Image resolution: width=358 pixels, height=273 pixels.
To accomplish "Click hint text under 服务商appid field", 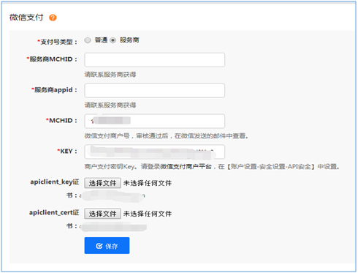I will 110,105.
